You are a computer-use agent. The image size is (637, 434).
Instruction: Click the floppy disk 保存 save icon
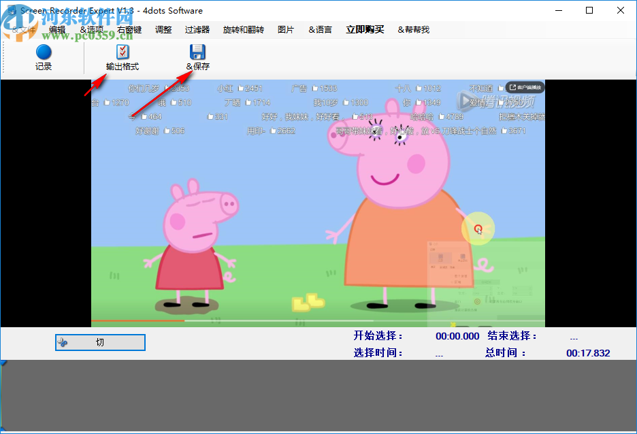197,50
